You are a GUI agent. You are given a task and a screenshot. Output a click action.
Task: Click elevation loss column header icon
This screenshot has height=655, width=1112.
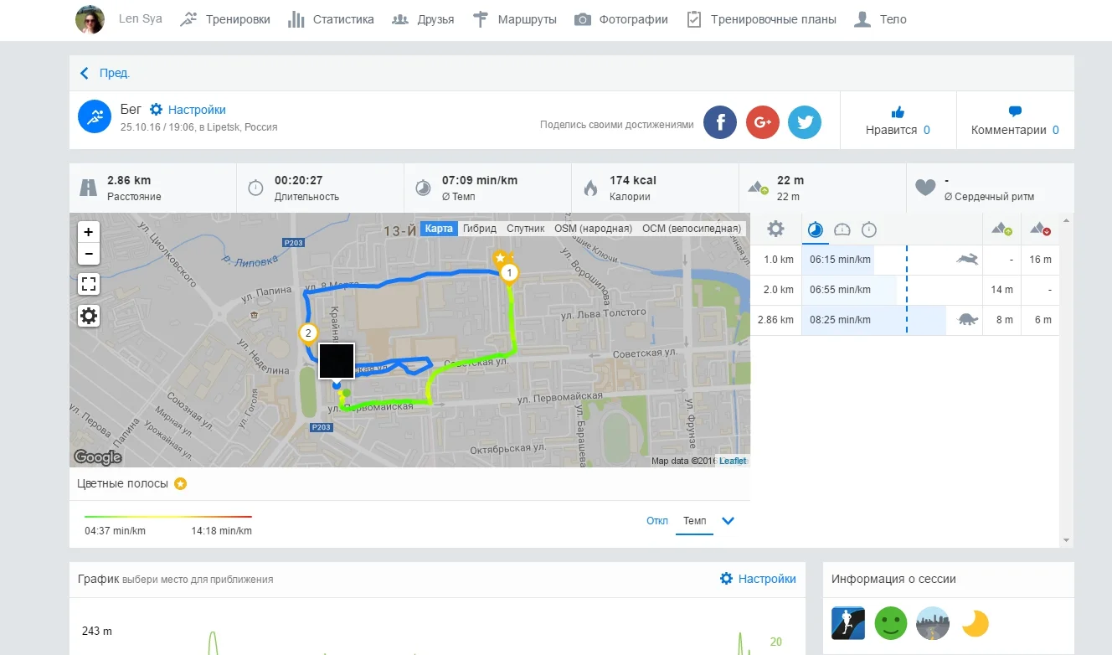tap(1041, 229)
